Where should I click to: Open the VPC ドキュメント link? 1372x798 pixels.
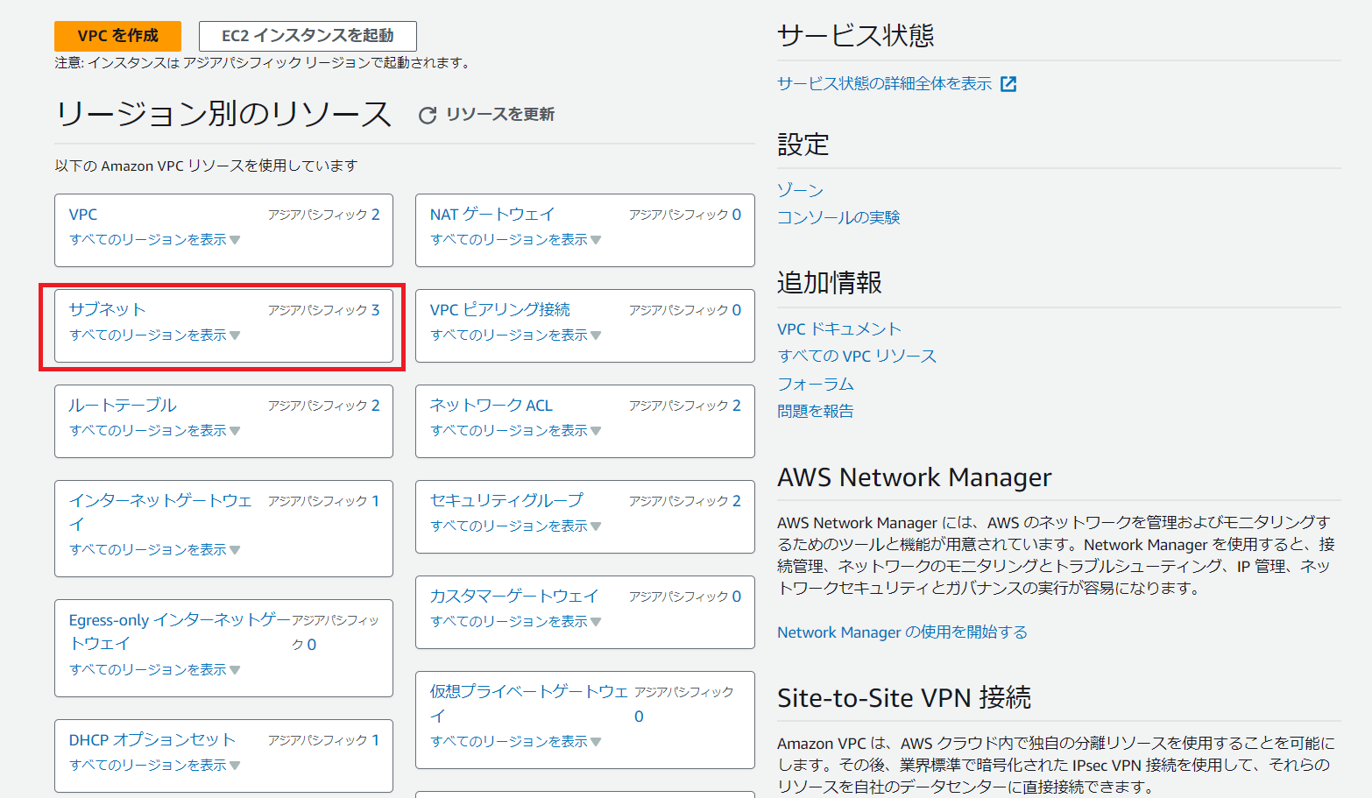click(838, 329)
